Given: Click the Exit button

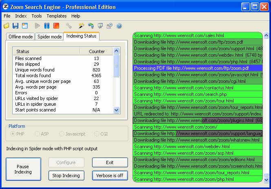Looking at the screenshot, I should pyautogui.click(x=110, y=162).
